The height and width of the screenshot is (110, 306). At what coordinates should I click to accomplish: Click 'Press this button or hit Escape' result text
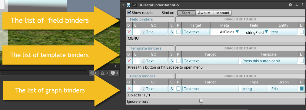point(165,68)
